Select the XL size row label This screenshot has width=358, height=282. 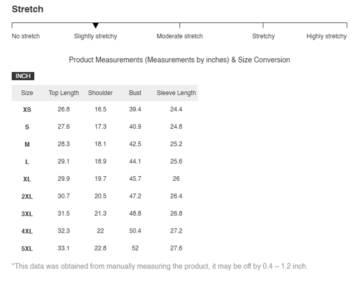coord(27,179)
